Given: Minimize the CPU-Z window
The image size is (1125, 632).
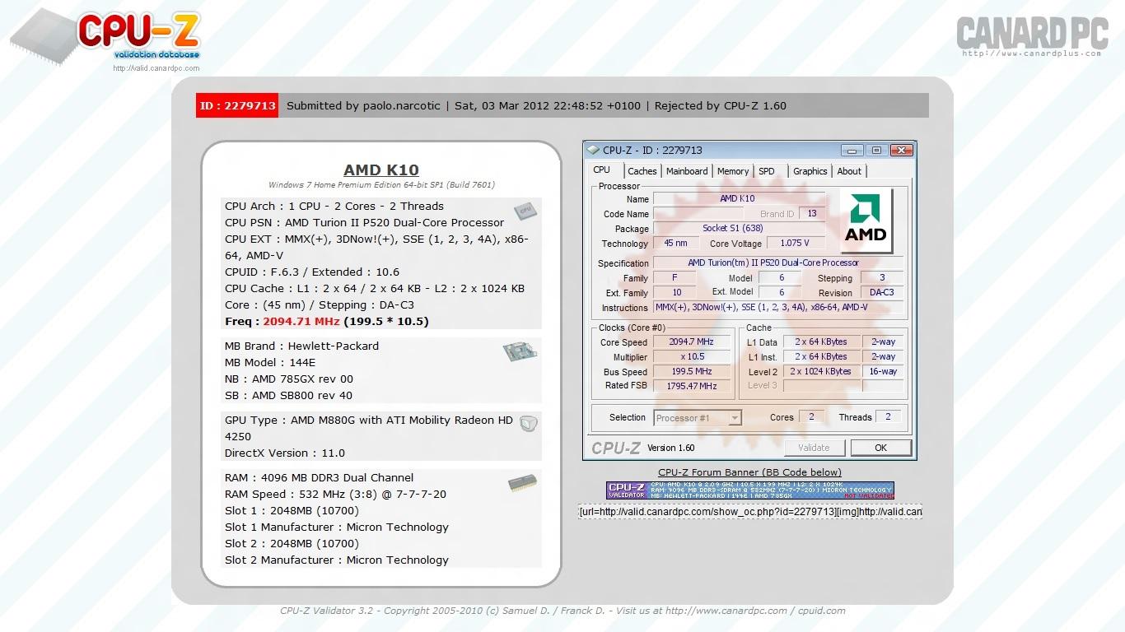Looking at the screenshot, I should pos(852,151).
